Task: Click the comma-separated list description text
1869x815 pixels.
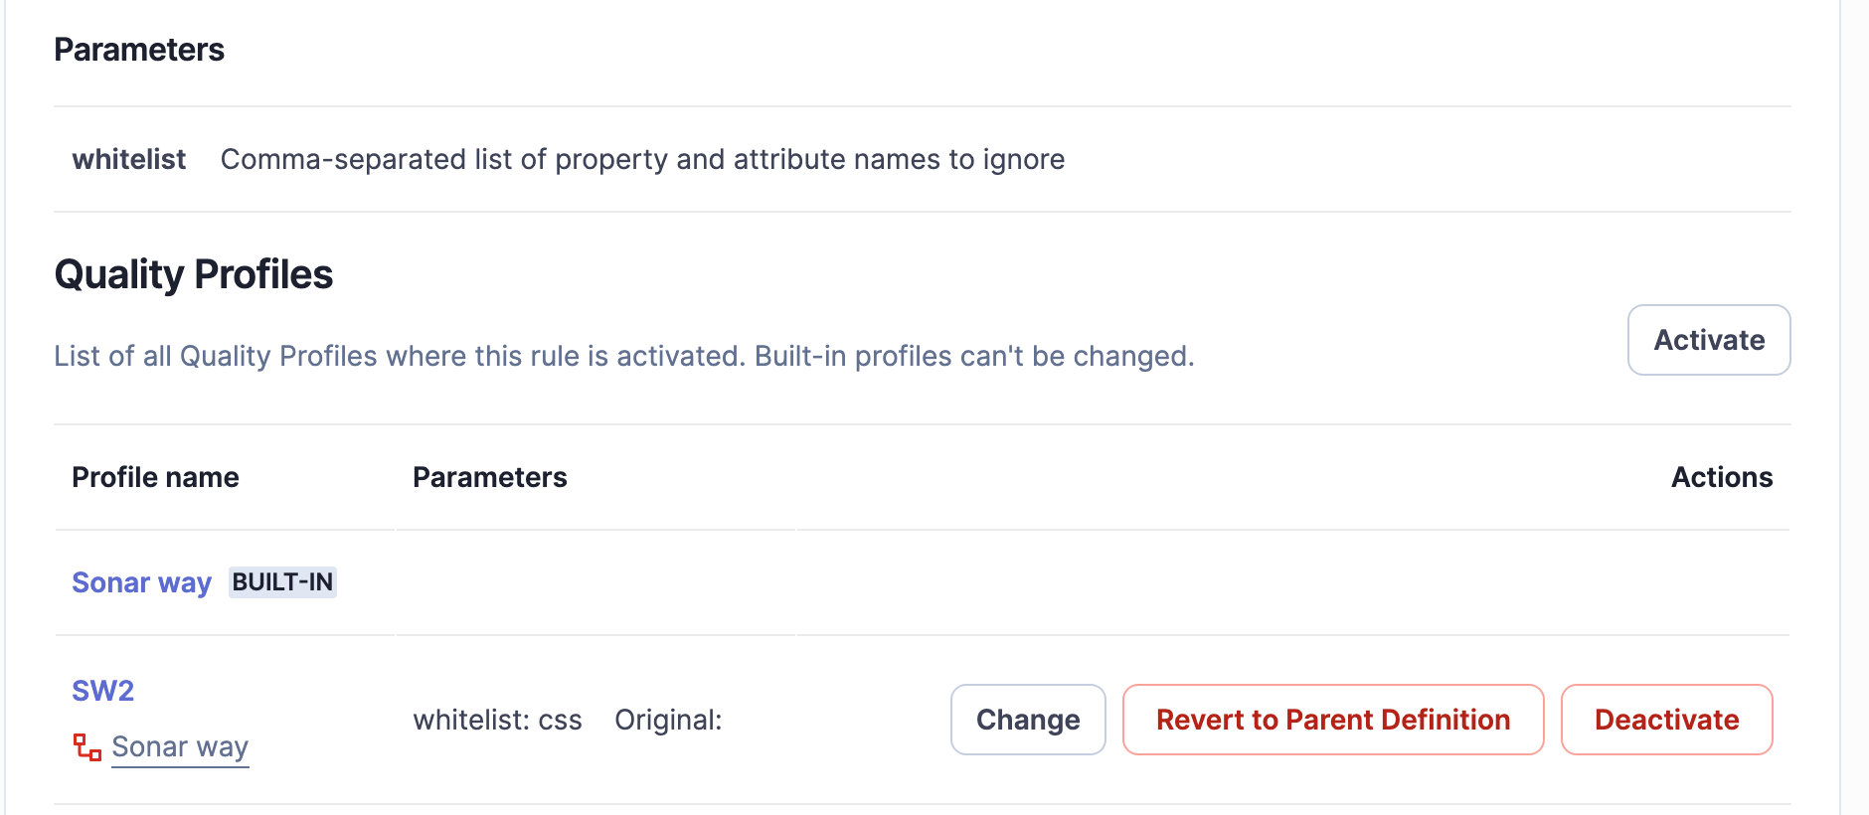Action: coord(642,159)
